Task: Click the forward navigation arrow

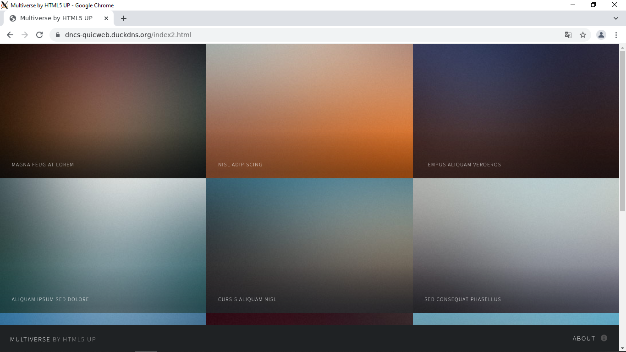Action: tap(25, 35)
